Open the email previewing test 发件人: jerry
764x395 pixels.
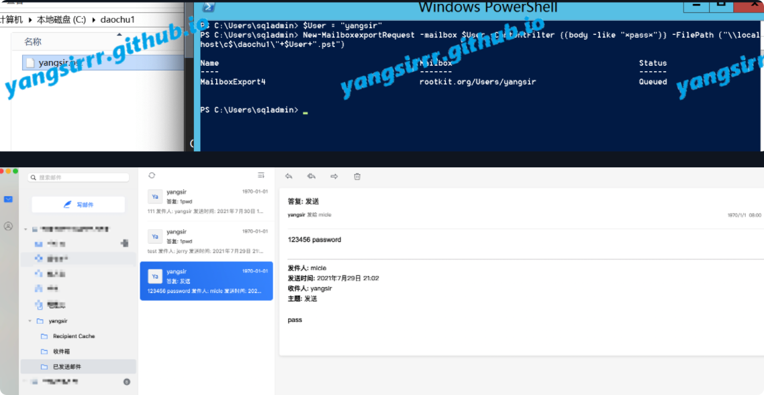206,241
